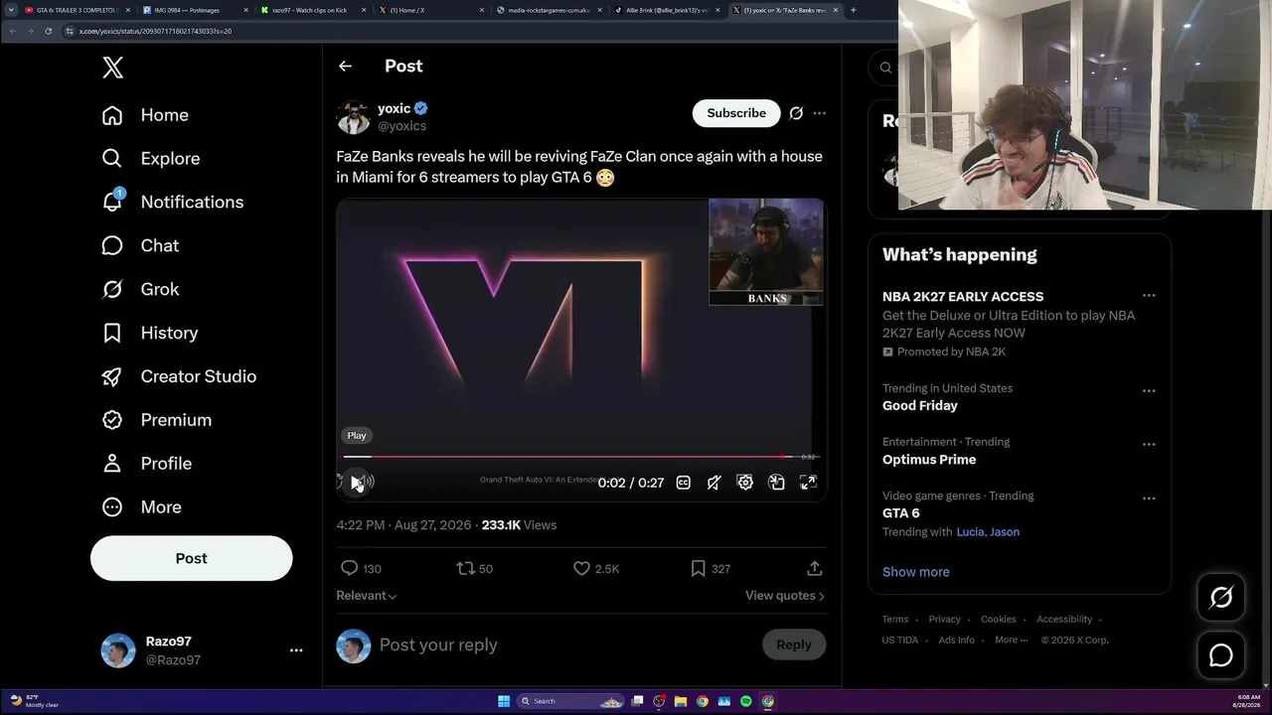Open yoxic's profile picture
Image resolution: width=1272 pixels, height=715 pixels.
(353, 117)
